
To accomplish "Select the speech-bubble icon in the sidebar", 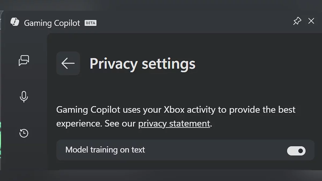I will click(x=24, y=60).
